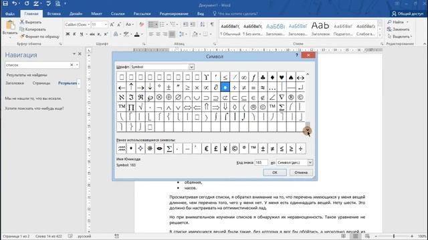This screenshot has height=240, width=428.
Task: Toggle subscript x₂ formatting
Action: click(99, 34)
